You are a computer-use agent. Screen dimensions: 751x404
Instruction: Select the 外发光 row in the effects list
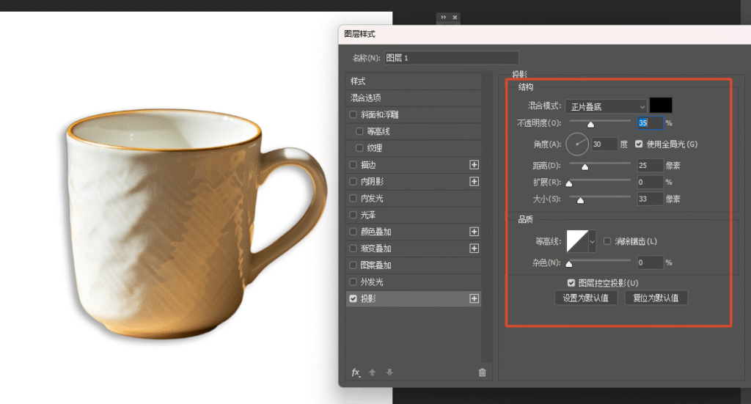pyautogui.click(x=414, y=282)
